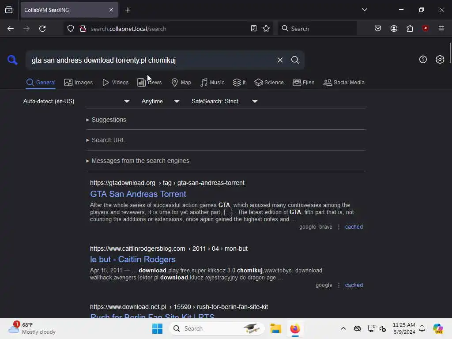Open uBlock Origin extension icon
This screenshot has width=452, height=339.
(x=425, y=28)
